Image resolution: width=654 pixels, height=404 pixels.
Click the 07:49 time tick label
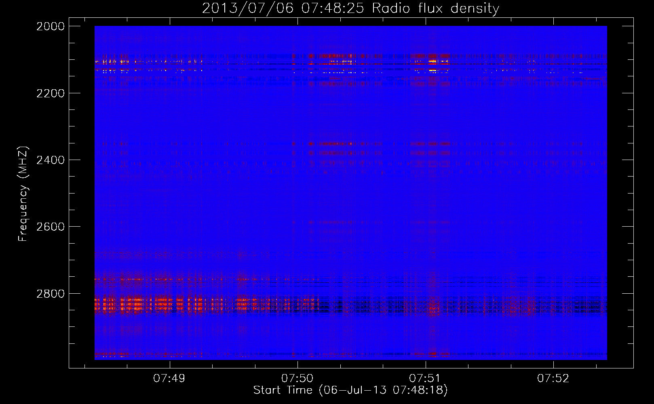[x=169, y=378]
